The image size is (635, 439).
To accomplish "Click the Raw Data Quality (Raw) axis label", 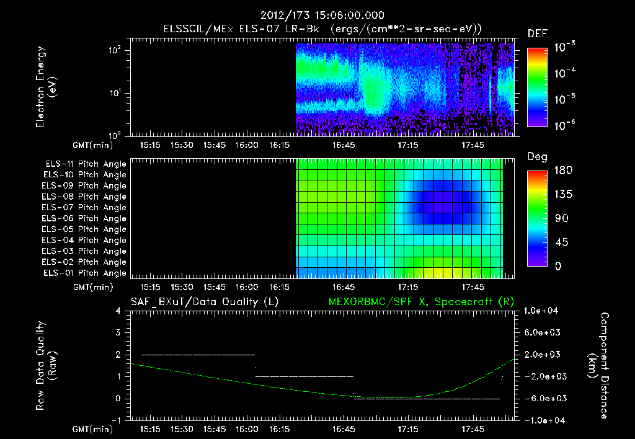I will point(46,366).
